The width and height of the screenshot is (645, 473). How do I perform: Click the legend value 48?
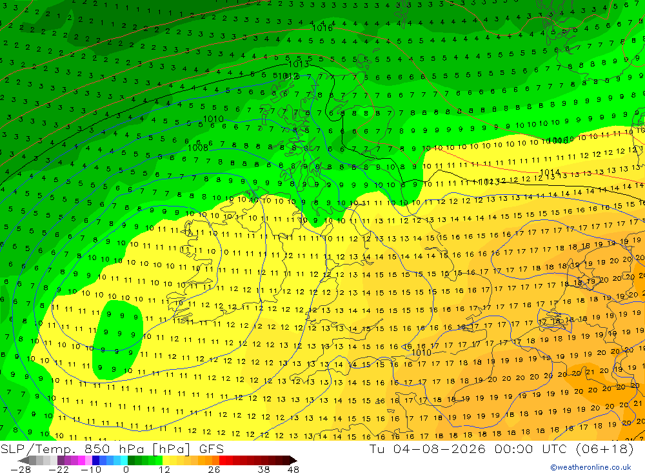pyautogui.click(x=293, y=469)
